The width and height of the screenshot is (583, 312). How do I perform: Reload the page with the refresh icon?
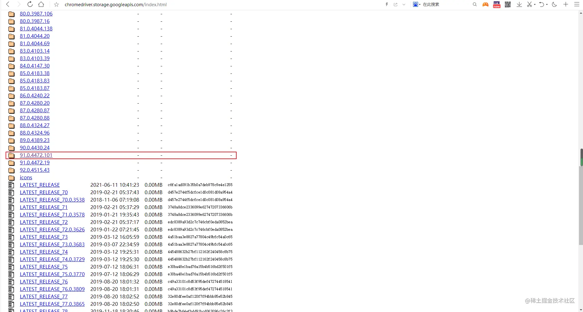[x=30, y=4]
